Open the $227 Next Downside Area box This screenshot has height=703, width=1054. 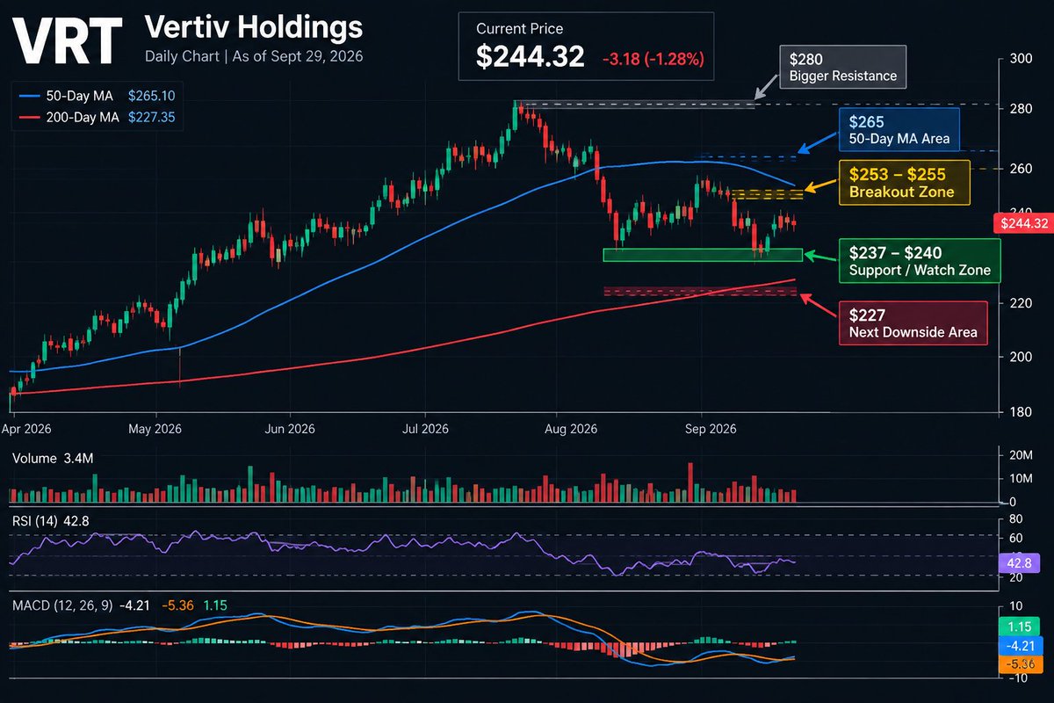(x=913, y=323)
